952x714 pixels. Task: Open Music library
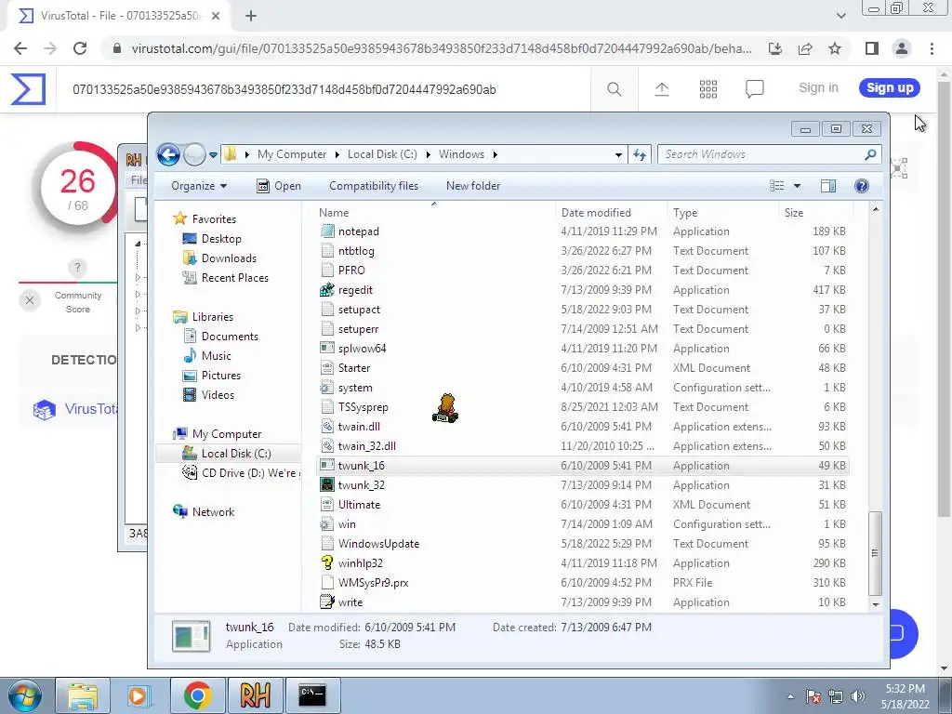[207, 356]
